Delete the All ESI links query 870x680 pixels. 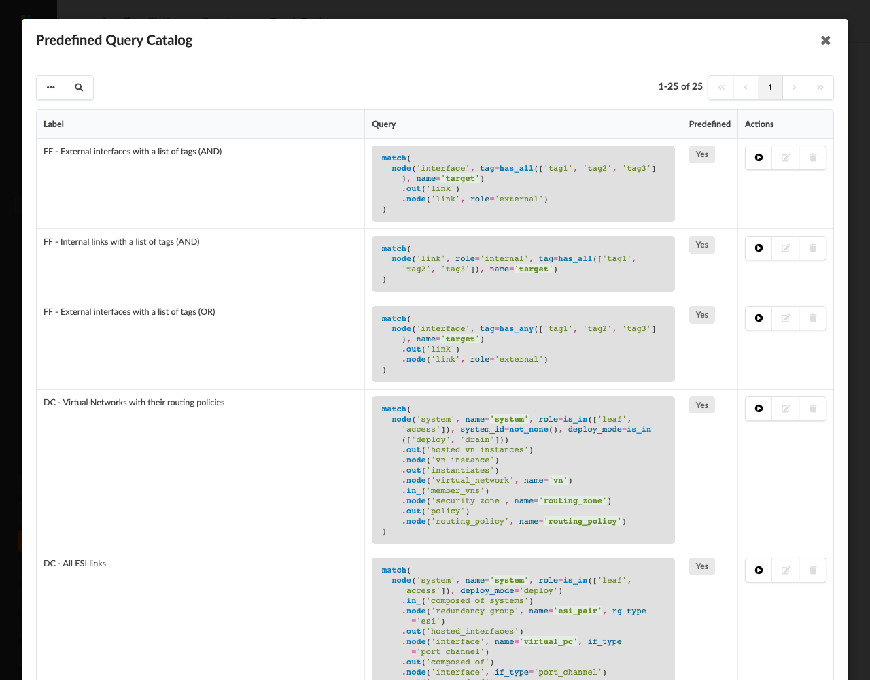[x=813, y=570]
